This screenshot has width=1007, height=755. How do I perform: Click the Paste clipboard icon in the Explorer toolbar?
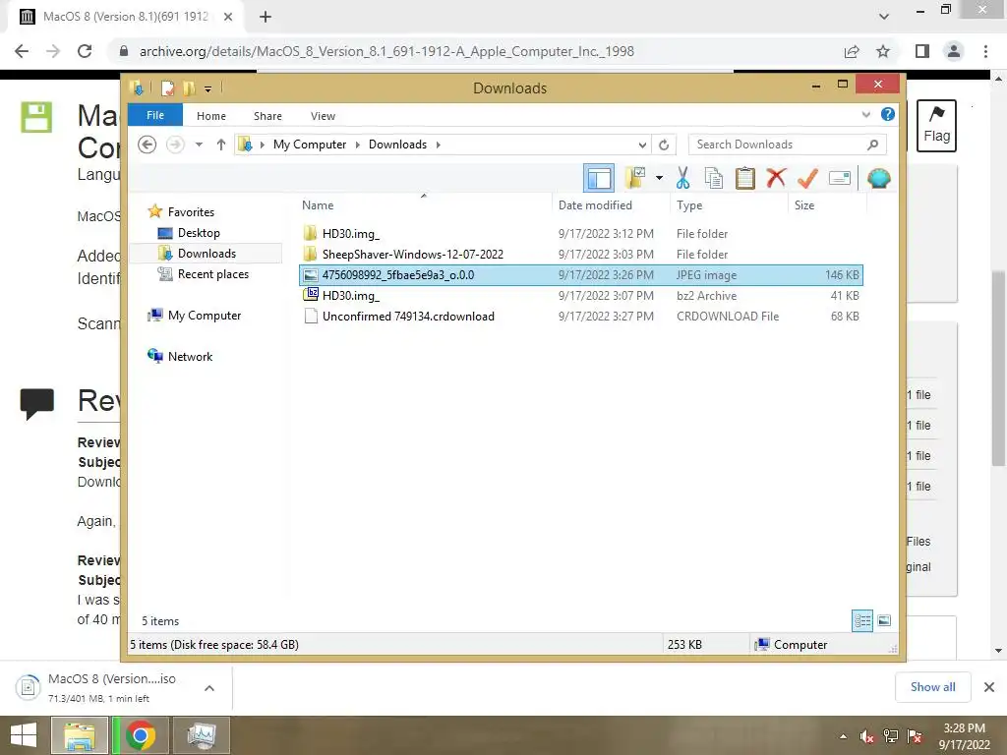click(x=744, y=178)
